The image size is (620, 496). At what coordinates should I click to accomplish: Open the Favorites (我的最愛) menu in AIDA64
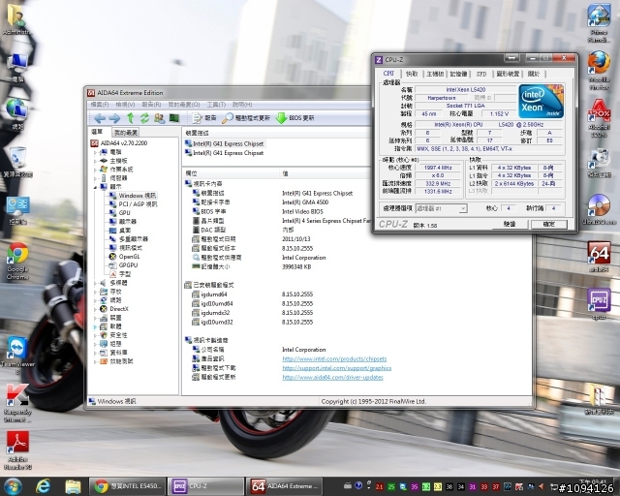[184, 105]
